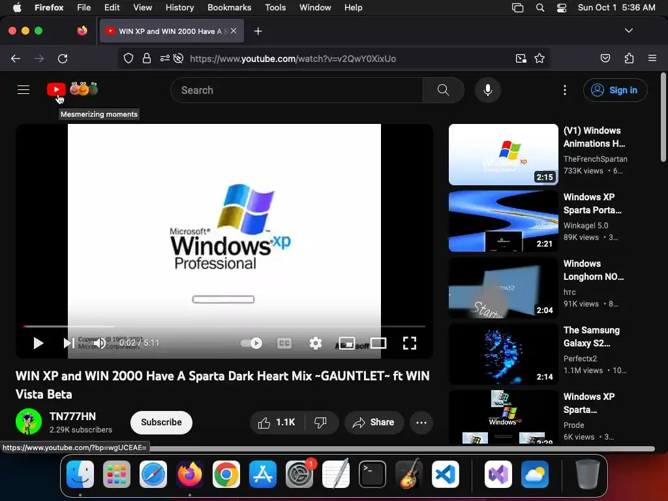668x501 pixels.
Task: Launch Safari from the Dock
Action: [x=153, y=474]
